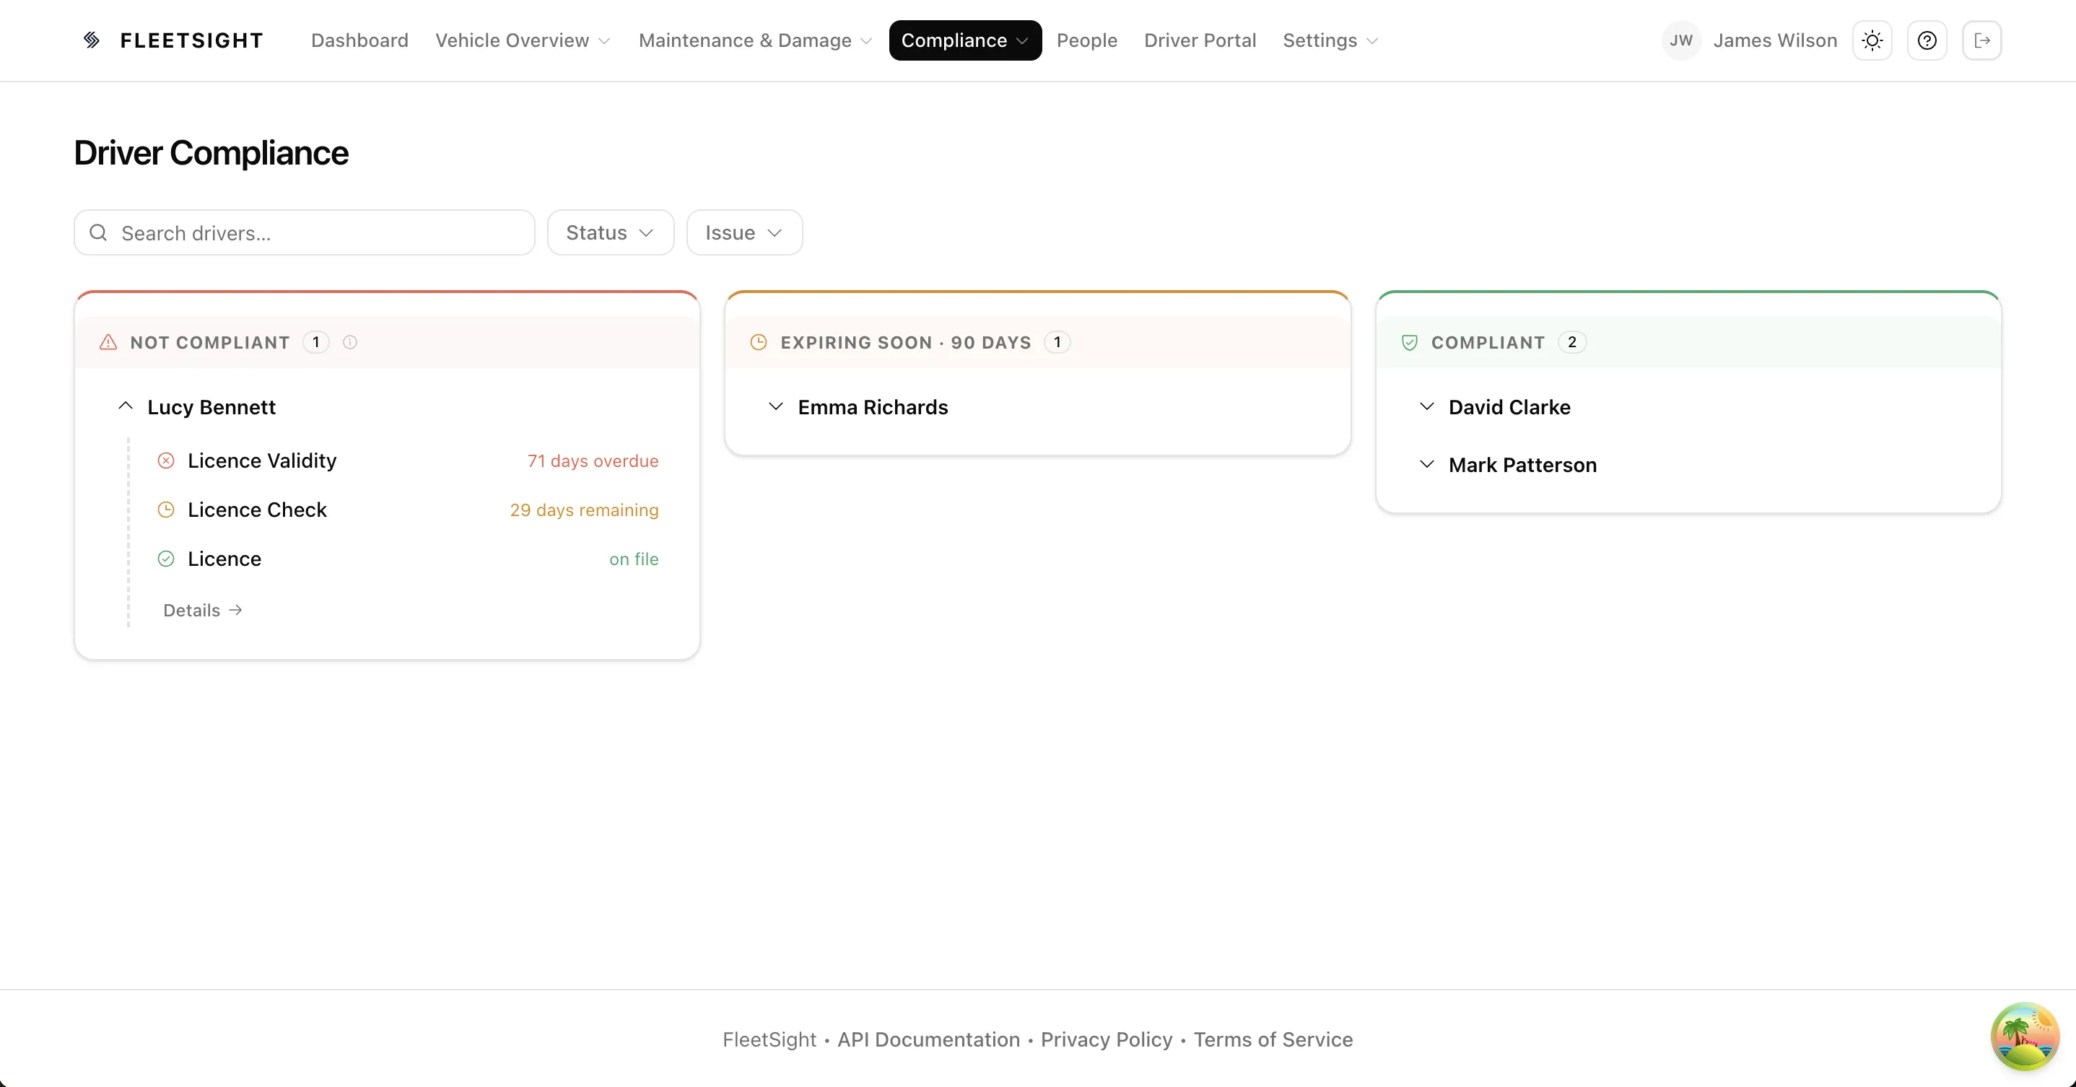Click the info icon beside Not Compliant
Viewport: 2076px width, 1087px height.
click(x=350, y=342)
